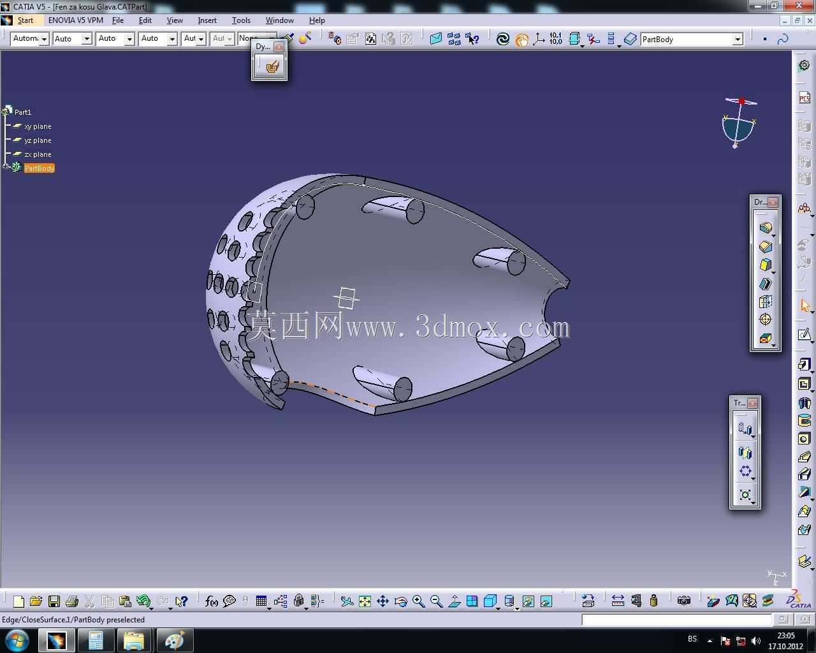Open the Sketcher tool
This screenshot has width=816, height=653.
[x=805, y=334]
